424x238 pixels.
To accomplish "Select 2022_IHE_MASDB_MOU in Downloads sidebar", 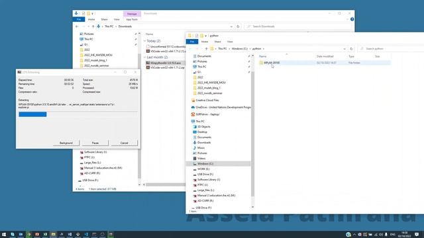I will [98, 55].
